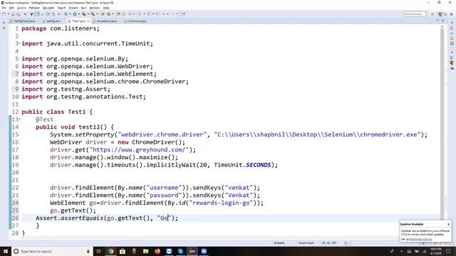This screenshot has width=456, height=256.
Task: Expand the Debug dropdown arrow
Action: [70, 14]
